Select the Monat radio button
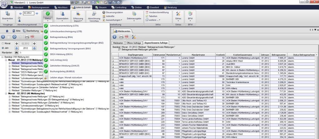Image resolution: width=319 pixels, height=139 pixels. 3,44
